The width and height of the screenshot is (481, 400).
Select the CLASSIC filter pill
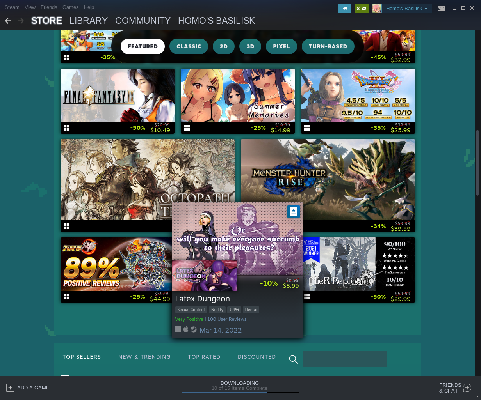point(189,46)
